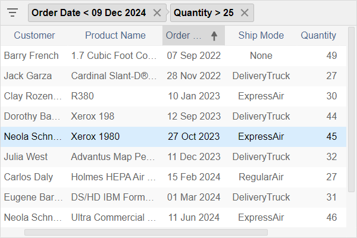Edit the Order Date < 09 Dec 2024 filter
This screenshot has height=238, width=357.
(x=89, y=12)
